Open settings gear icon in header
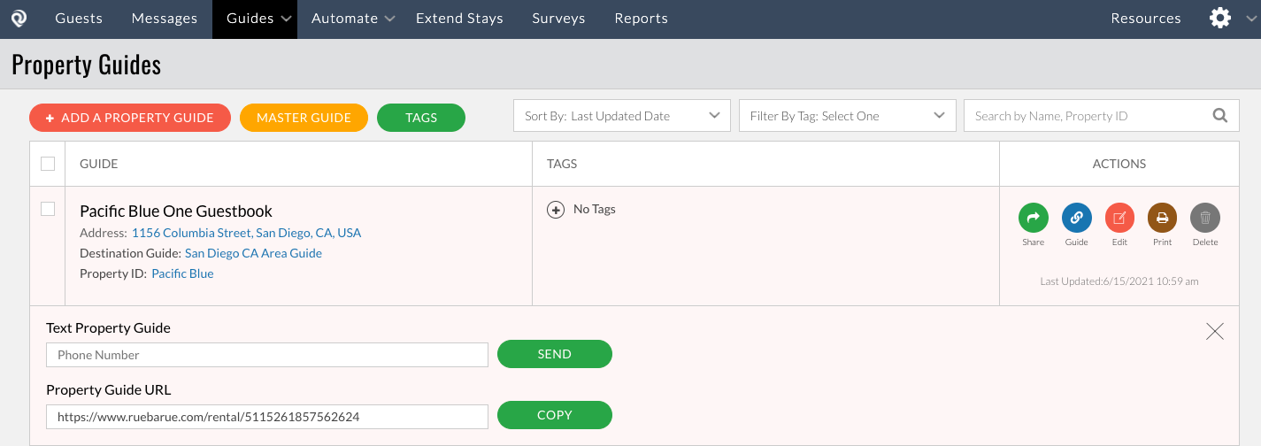 pos(1220,19)
